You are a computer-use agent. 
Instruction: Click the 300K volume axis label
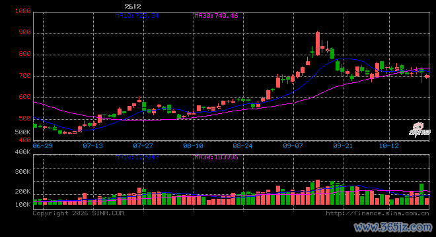click(x=23, y=172)
